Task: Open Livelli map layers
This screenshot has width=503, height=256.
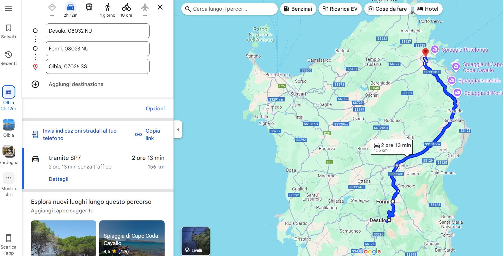Action: point(195,241)
